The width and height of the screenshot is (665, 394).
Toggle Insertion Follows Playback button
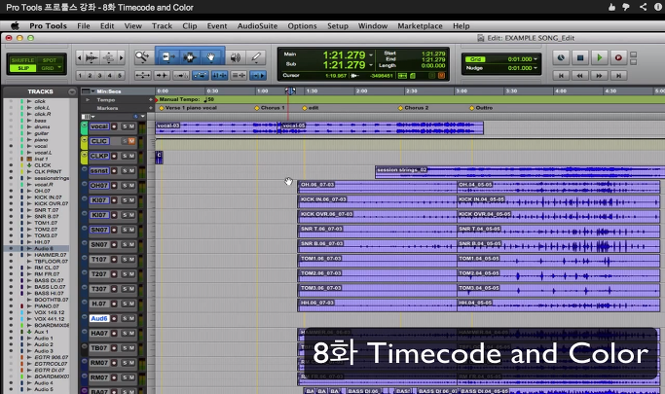pyautogui.click(x=258, y=76)
